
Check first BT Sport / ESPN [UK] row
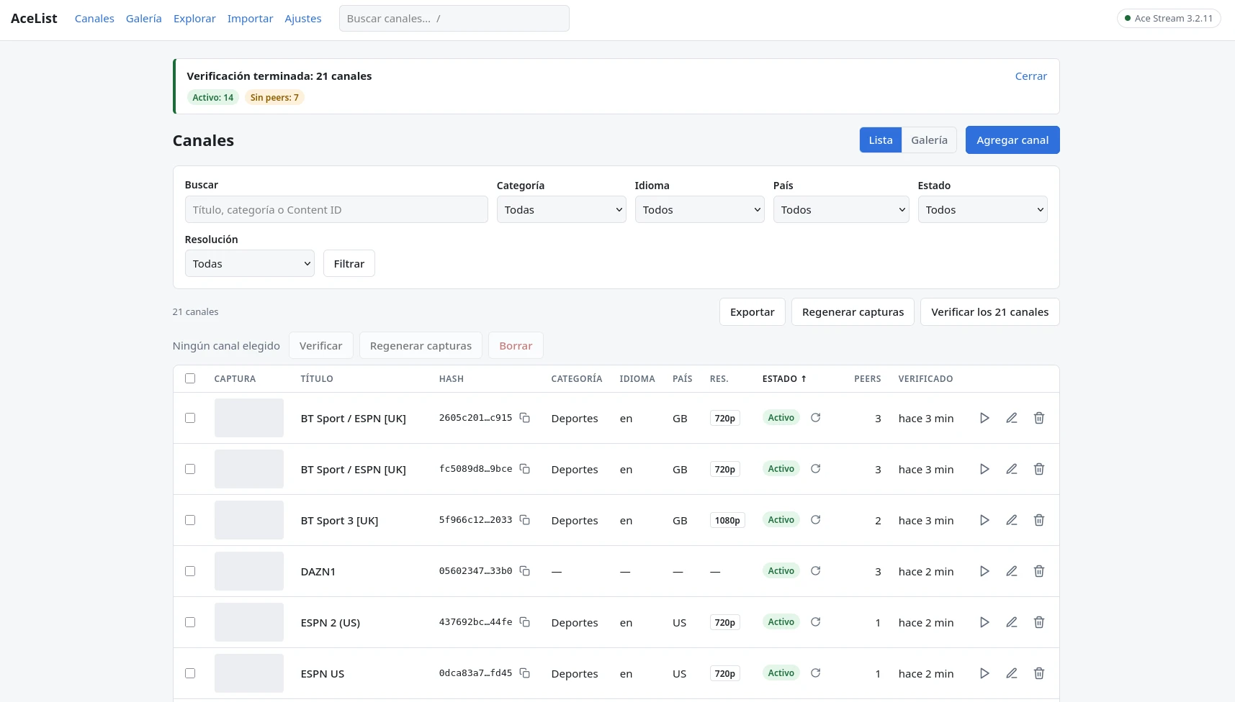pyautogui.click(x=190, y=418)
